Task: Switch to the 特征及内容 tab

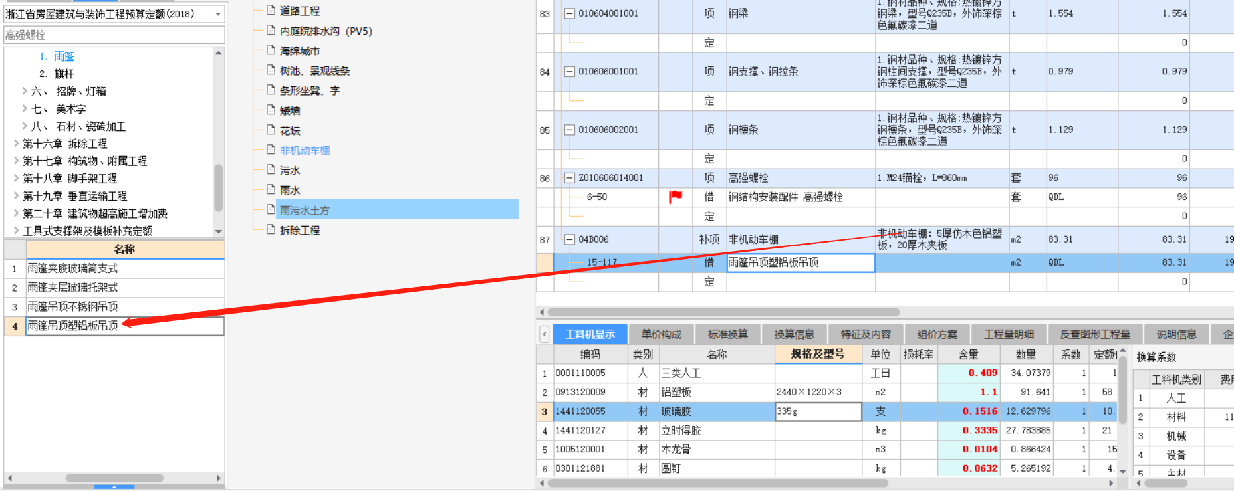Action: [866, 334]
